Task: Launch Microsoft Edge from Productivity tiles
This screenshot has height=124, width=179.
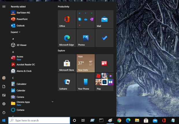Action: tap(67, 38)
